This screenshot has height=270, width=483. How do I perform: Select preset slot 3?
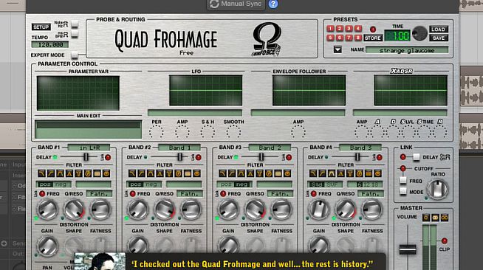point(349,29)
